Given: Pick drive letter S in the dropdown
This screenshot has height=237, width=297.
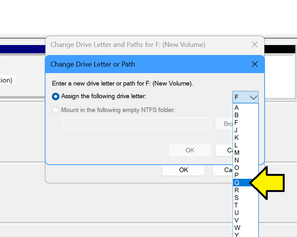Looking at the screenshot, I should [x=237, y=198].
